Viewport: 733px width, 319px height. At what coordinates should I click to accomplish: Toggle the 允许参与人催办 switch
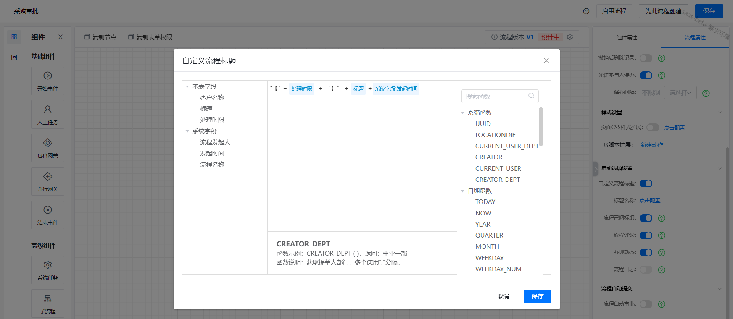[x=646, y=75]
